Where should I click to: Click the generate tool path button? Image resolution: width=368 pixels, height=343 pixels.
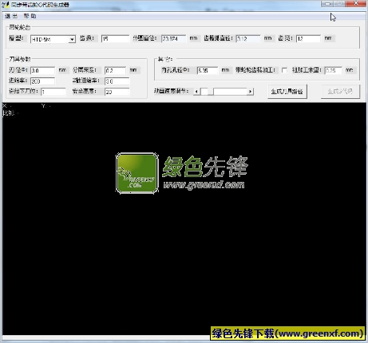click(287, 92)
